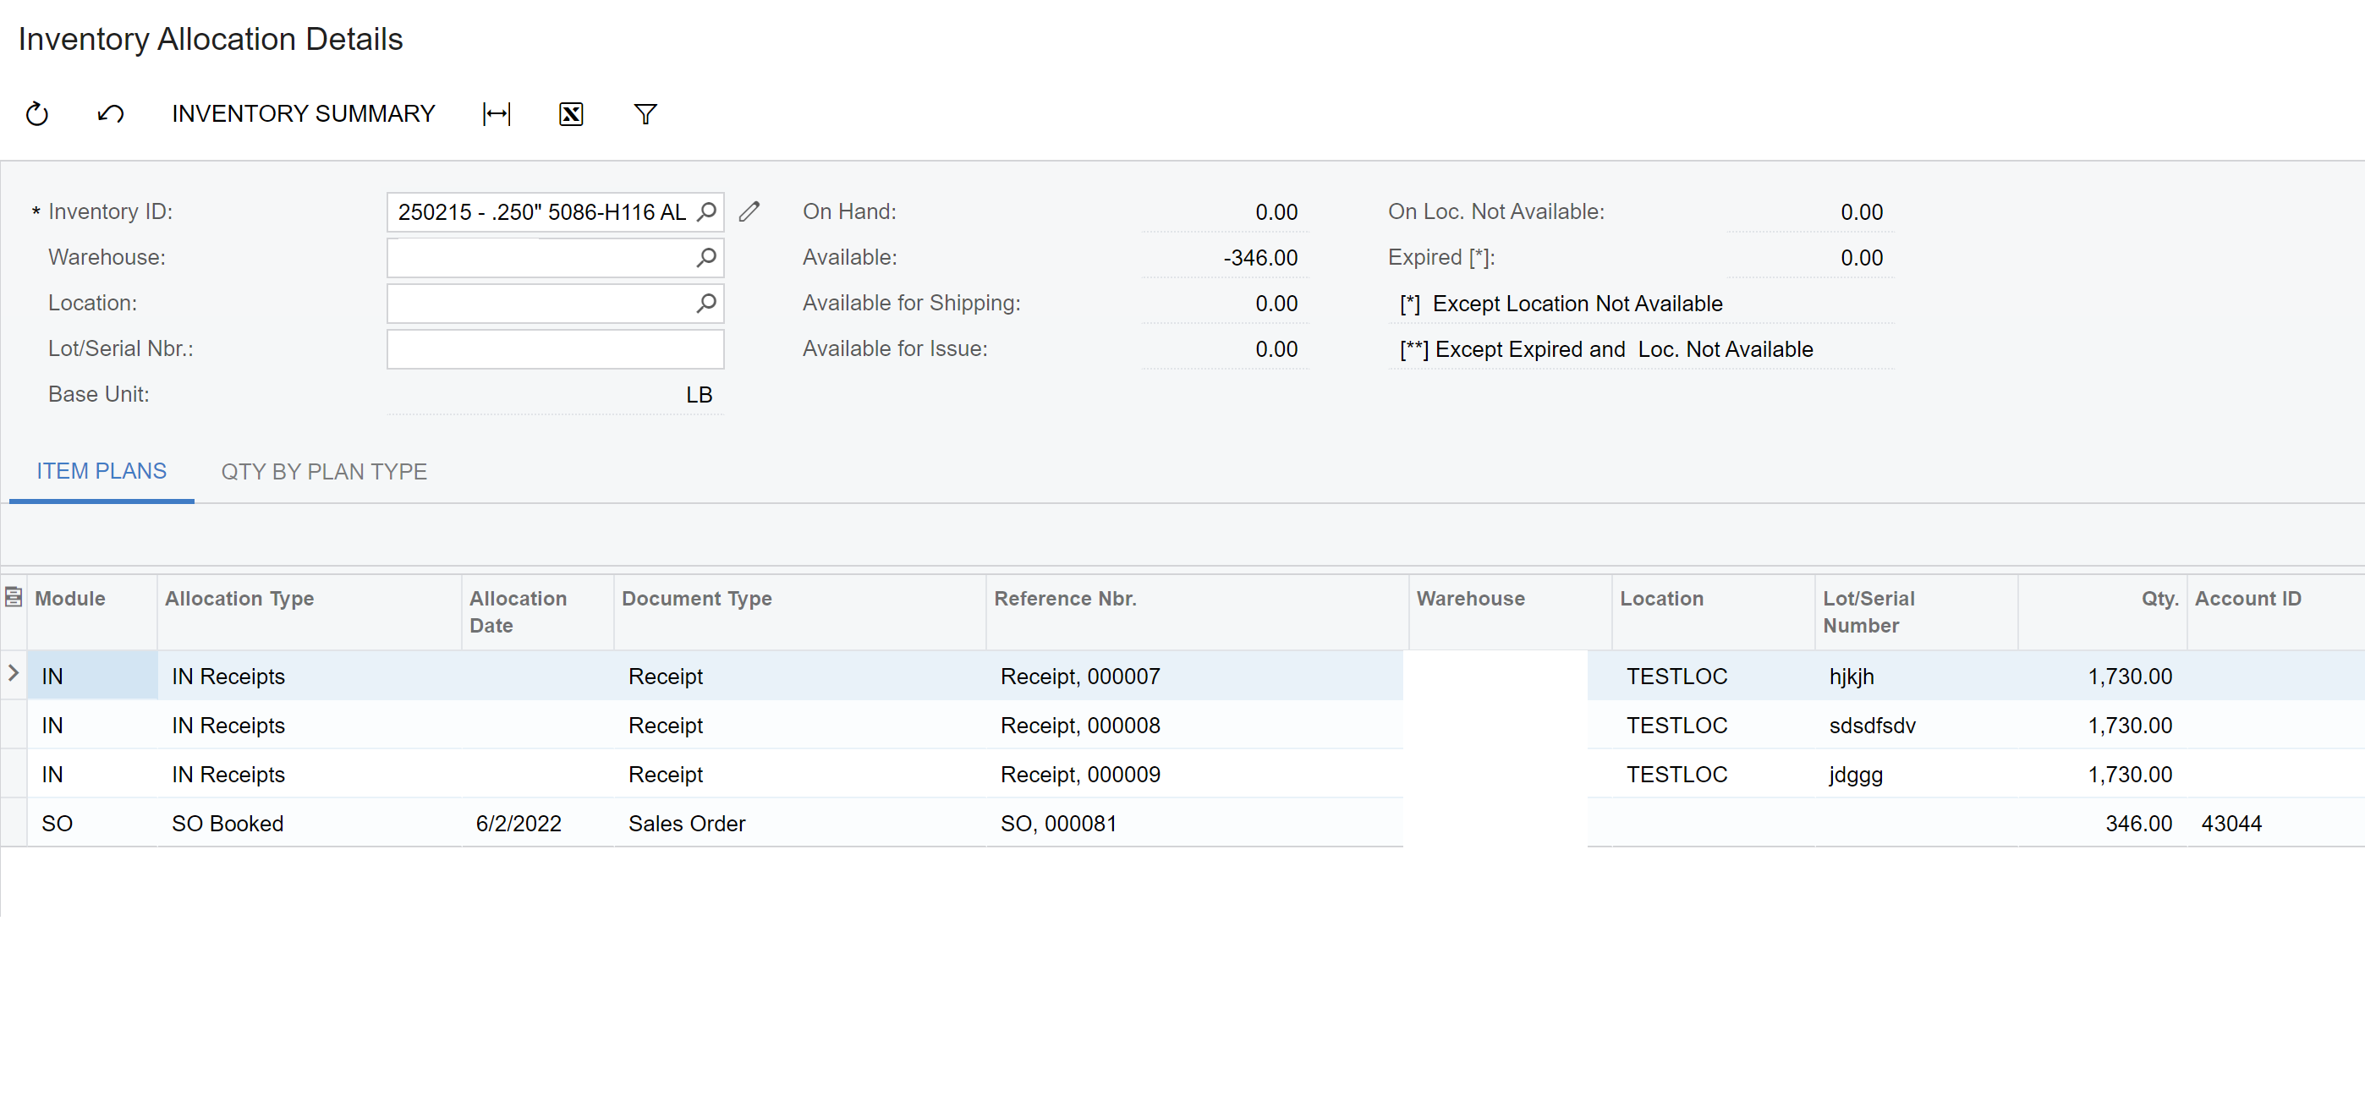
Task: Open reference Receipt, 000009
Action: (1079, 775)
